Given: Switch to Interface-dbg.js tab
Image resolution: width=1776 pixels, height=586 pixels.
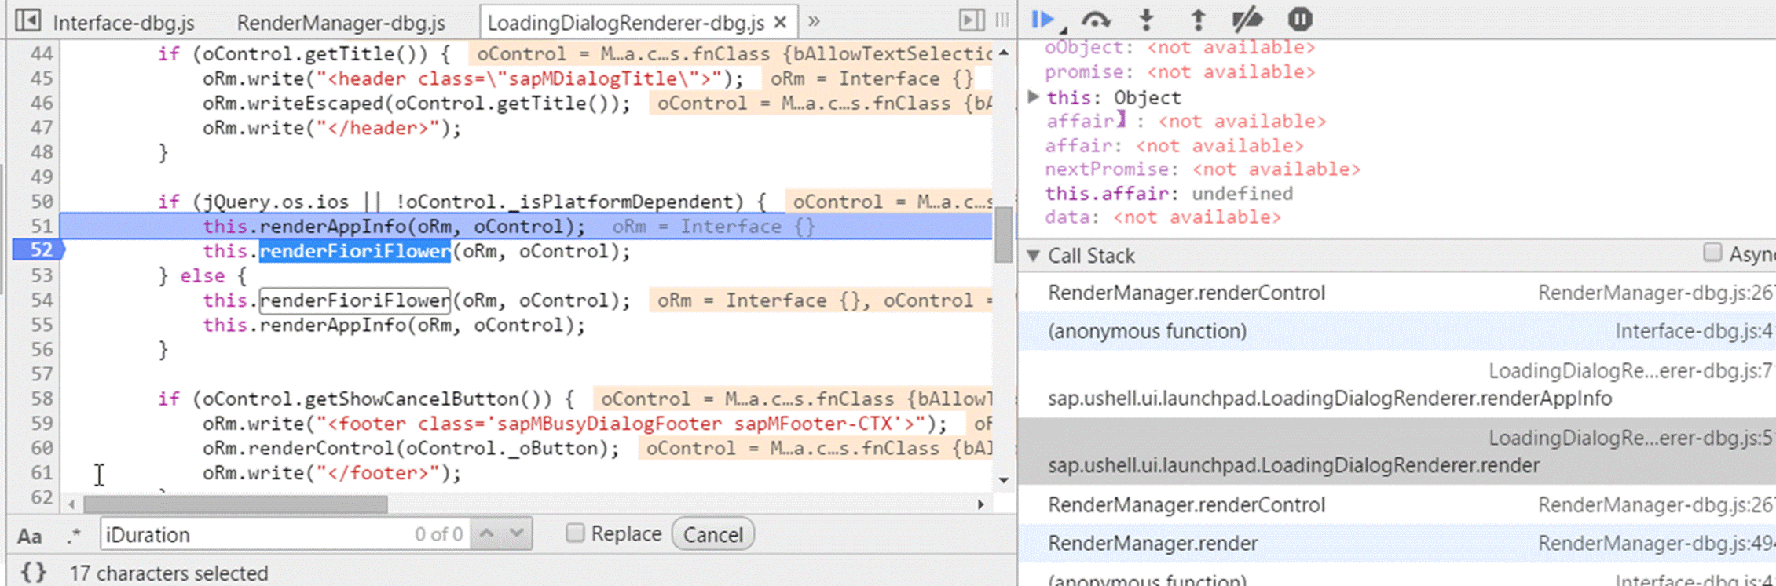Looking at the screenshot, I should [x=123, y=23].
